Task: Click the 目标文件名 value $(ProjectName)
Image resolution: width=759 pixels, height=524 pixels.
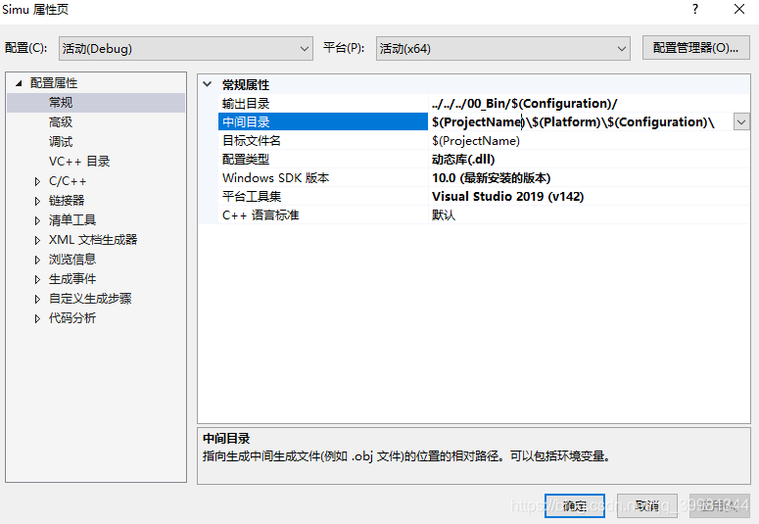Action: (476, 141)
